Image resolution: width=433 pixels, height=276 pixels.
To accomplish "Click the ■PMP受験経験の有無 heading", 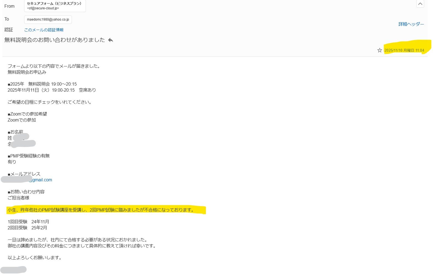I will pyautogui.click(x=29, y=156).
